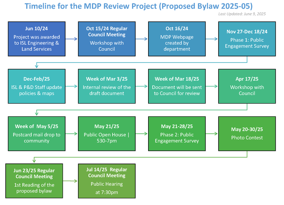The width and height of the screenshot is (284, 205).
Task: Select the 'Jun 23/25 Regular Council Meeting' box
Action: coord(34,181)
